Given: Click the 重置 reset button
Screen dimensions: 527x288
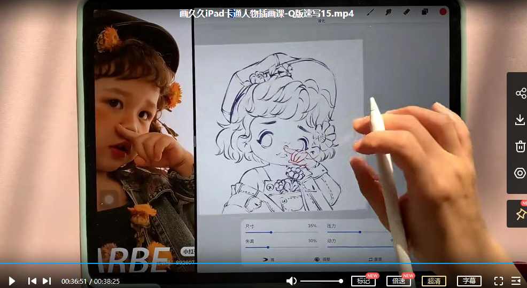Looking at the screenshot, I should 375,260.
